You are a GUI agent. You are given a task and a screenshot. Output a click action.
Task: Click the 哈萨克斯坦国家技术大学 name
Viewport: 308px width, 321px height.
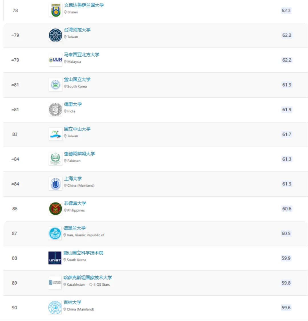pos(88,278)
